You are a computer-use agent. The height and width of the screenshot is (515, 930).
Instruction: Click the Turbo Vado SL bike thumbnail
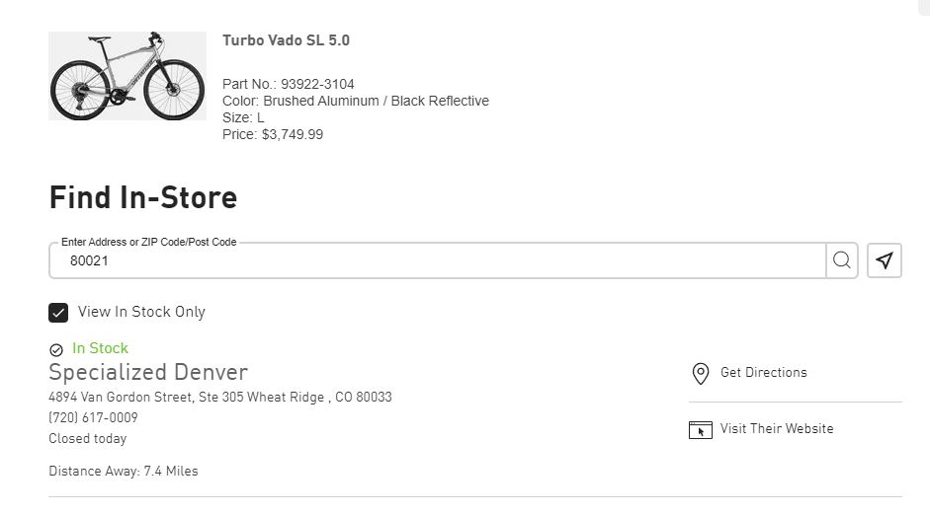tap(127, 76)
